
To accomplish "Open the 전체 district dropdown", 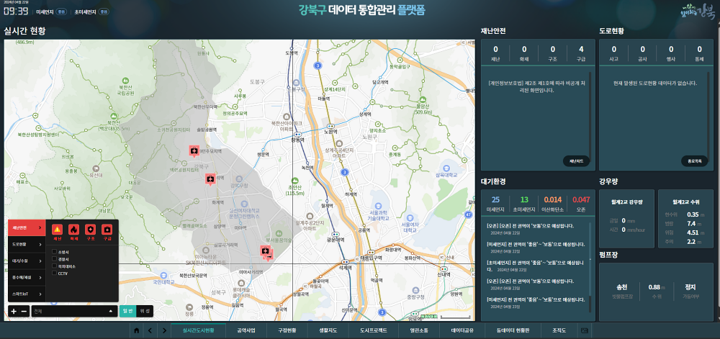I will click(74, 312).
